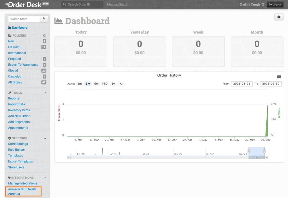
Task: Select the YTD zoom range
Action: click(105, 84)
